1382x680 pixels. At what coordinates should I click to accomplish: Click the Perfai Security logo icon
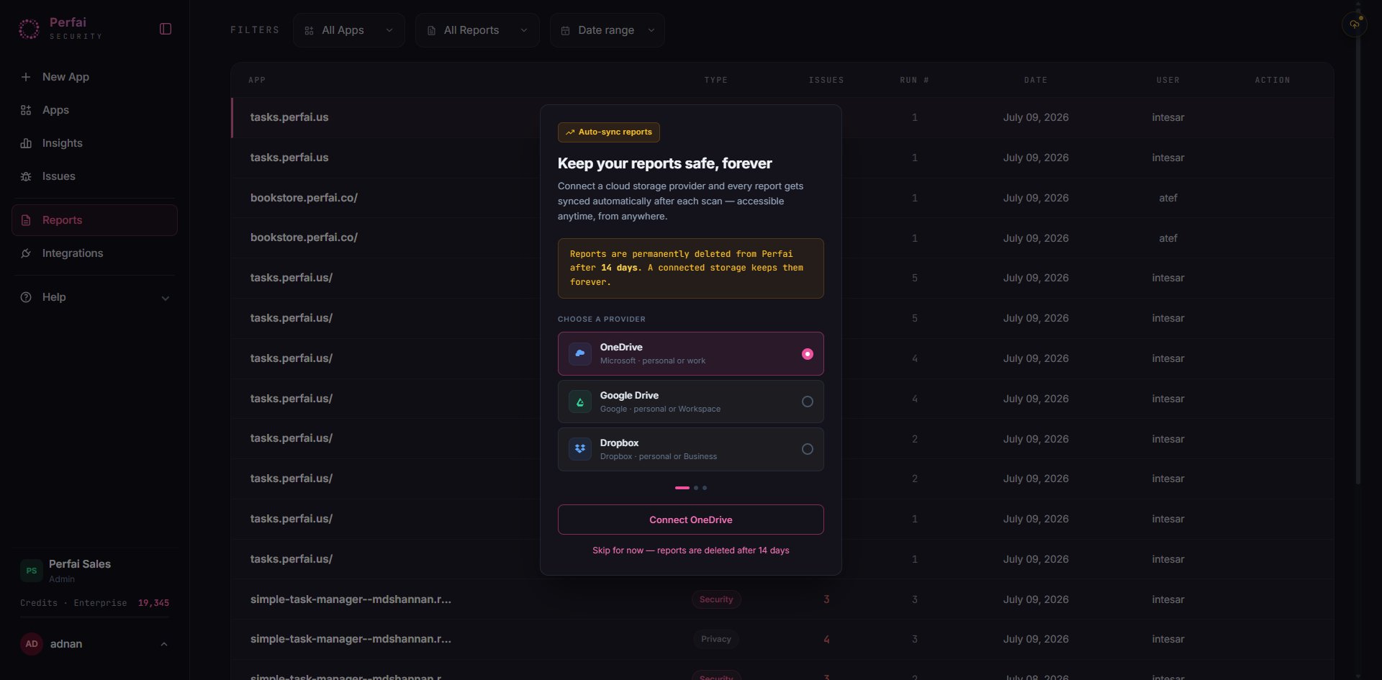[29, 29]
